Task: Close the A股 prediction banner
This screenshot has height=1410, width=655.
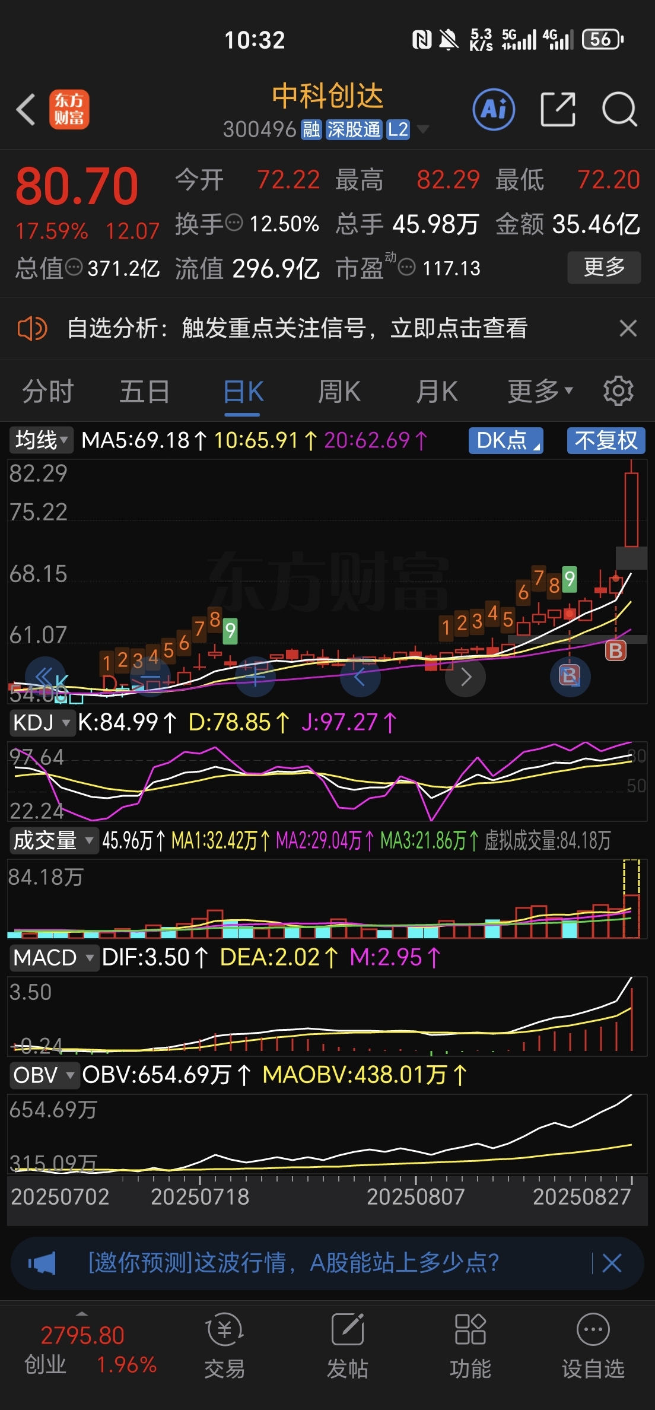Action: 612,1263
